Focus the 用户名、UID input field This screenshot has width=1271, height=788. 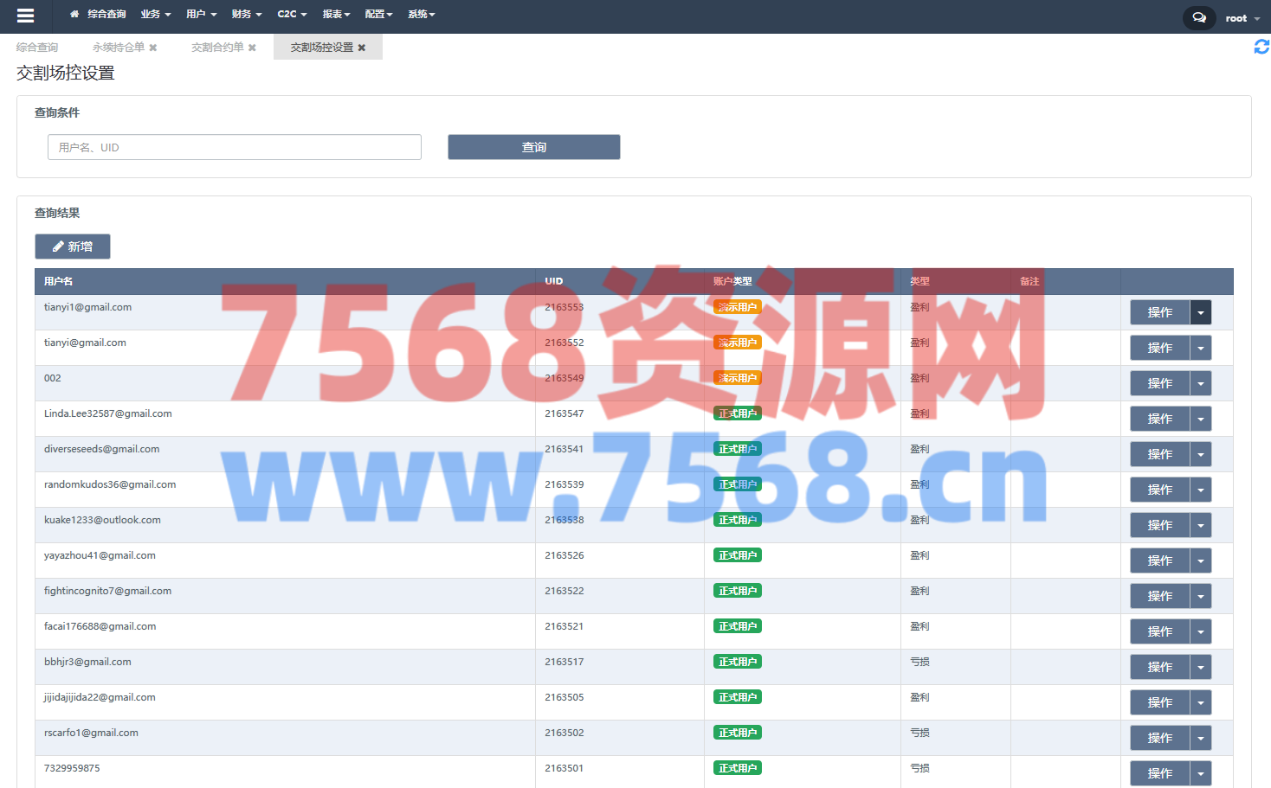[x=235, y=147]
